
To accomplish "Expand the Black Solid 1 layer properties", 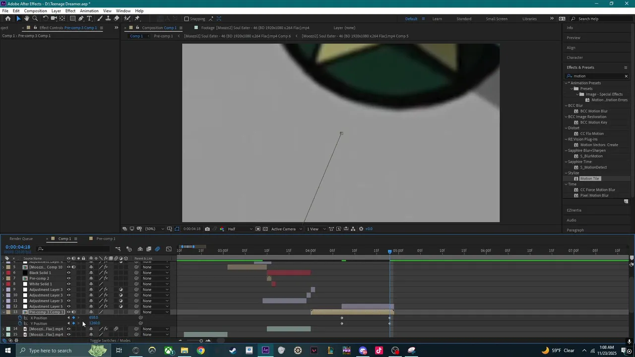I will tap(3, 273).
